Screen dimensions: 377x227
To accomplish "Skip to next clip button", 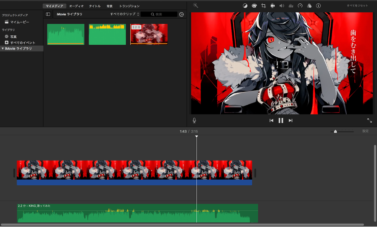I will point(291,121).
